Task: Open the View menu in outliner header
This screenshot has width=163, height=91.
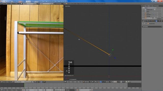Action: (x=147, y=6)
